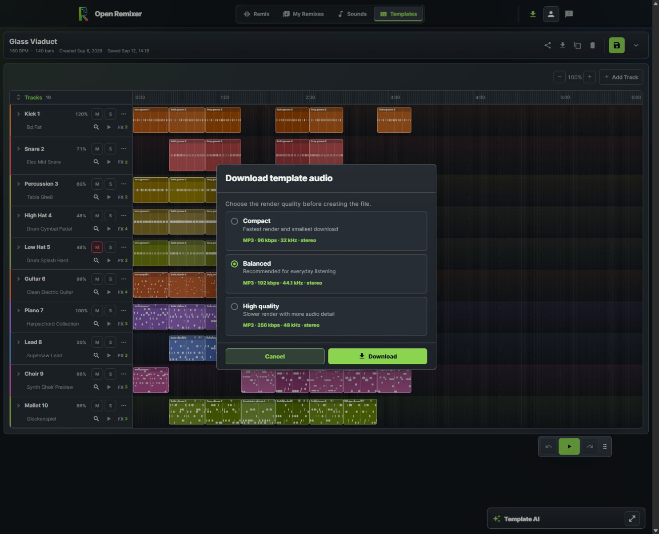Go to the Sounds tab
659x534 pixels.
click(x=352, y=14)
